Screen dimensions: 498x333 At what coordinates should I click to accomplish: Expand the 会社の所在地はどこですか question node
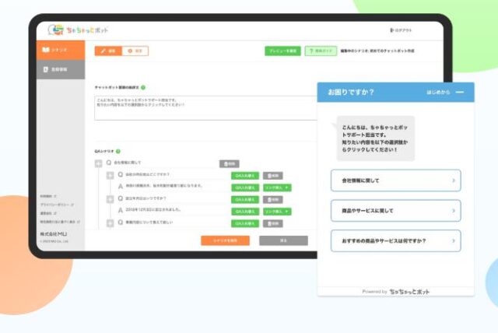click(110, 175)
